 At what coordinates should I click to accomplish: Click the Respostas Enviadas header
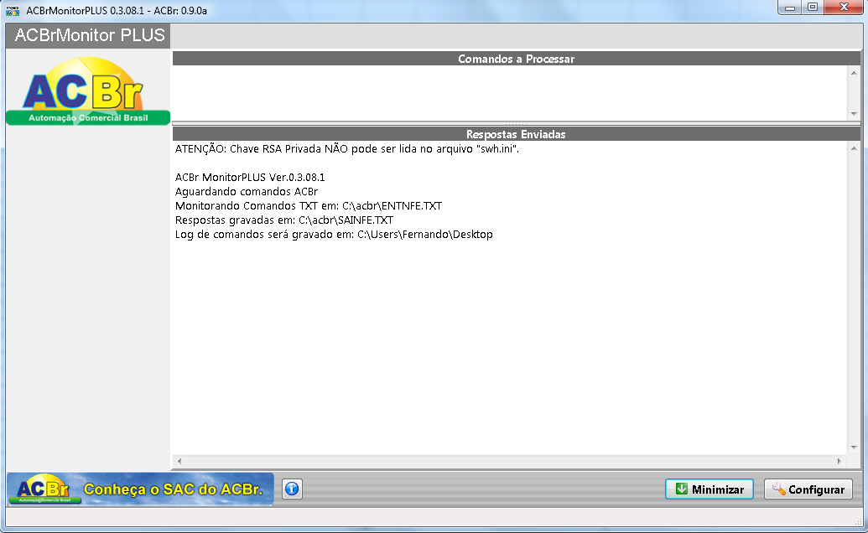pos(517,134)
